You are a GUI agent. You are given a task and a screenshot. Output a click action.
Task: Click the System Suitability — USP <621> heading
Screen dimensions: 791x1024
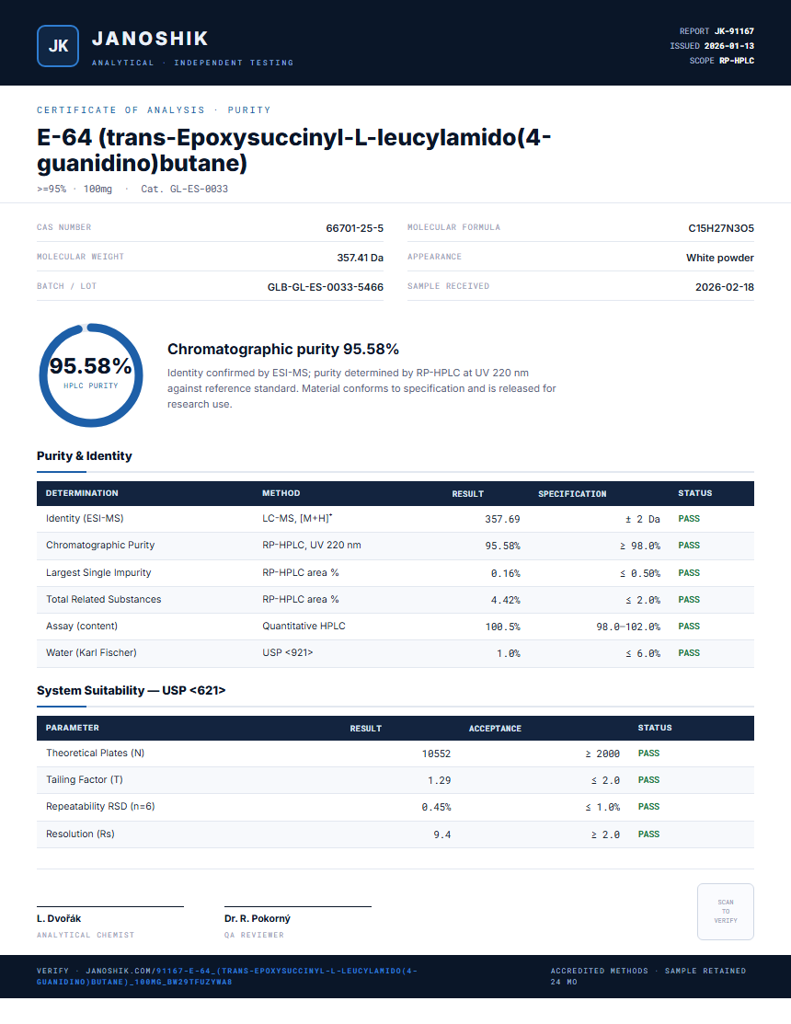pos(132,690)
